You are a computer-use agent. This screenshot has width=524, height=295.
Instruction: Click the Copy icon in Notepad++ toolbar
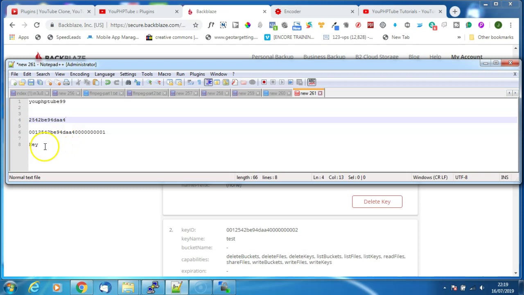click(x=87, y=82)
